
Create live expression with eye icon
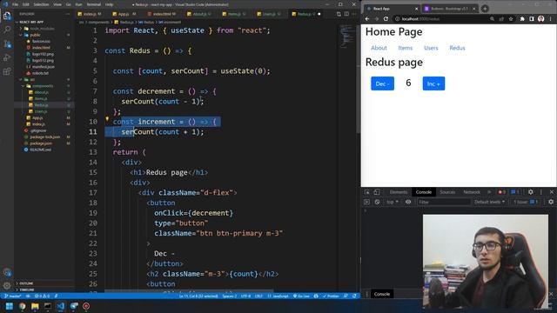click(x=408, y=202)
